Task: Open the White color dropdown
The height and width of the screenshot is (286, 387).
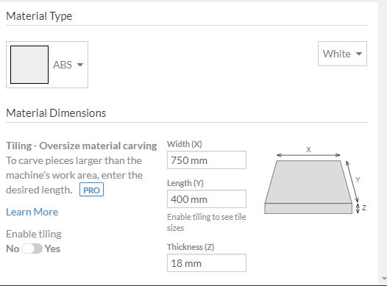Action: point(342,54)
